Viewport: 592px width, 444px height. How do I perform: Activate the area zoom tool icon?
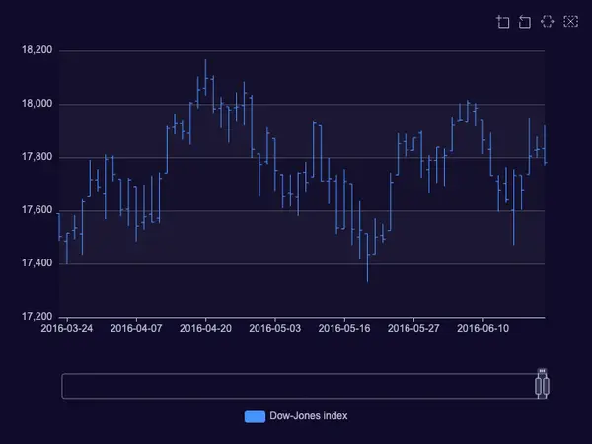[503, 22]
